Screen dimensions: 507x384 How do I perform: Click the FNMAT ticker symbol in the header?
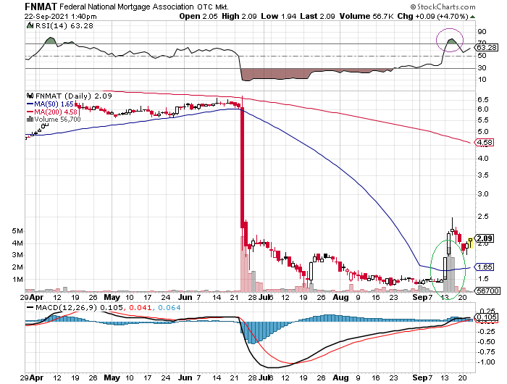pos(41,7)
